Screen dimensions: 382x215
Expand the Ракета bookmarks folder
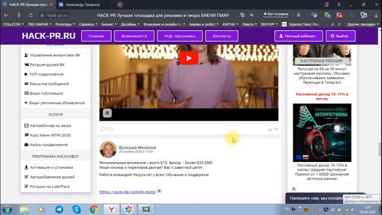(249, 24)
